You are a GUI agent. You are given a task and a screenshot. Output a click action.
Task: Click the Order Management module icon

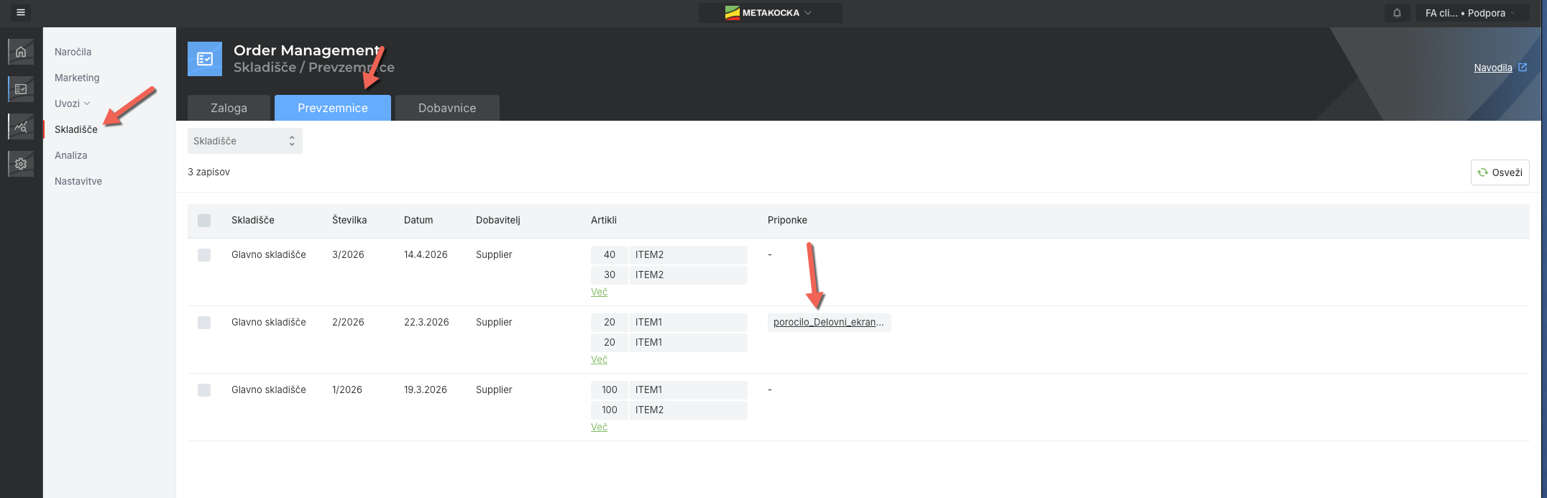205,59
